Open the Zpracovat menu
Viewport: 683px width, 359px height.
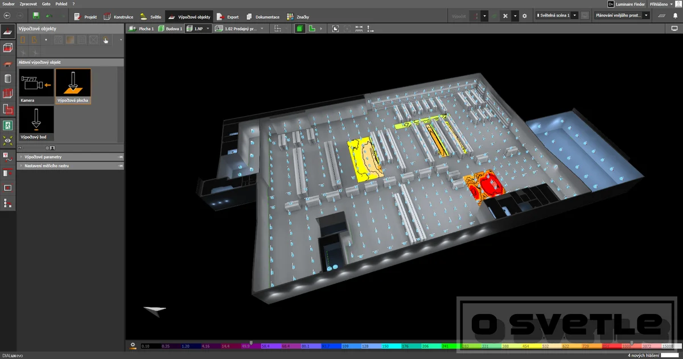[28, 4]
